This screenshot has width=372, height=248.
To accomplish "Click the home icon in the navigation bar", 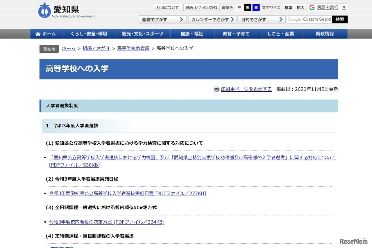I will [38, 34].
